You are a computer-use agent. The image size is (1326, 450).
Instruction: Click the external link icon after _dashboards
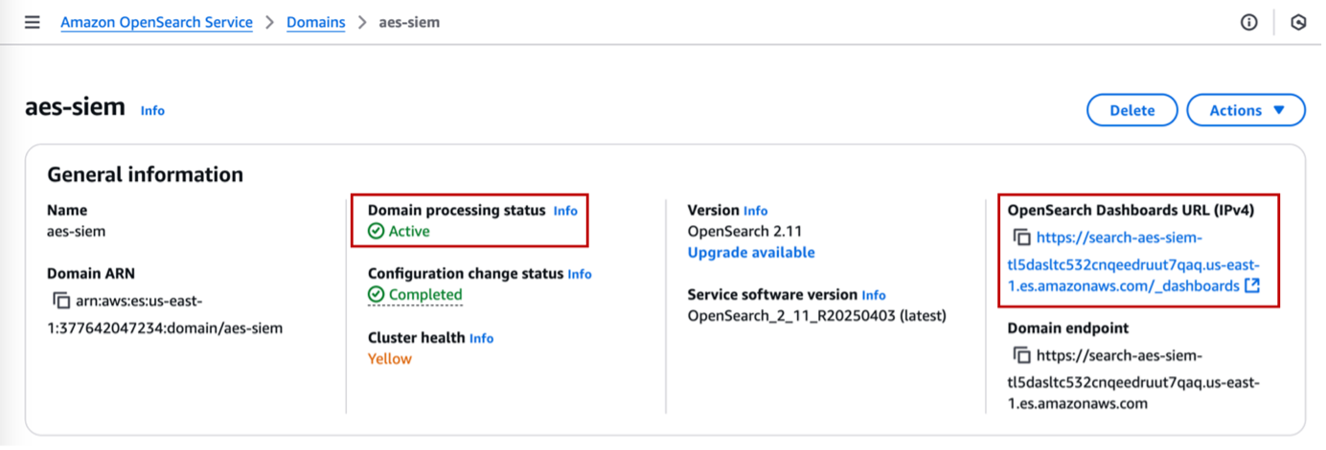point(1252,285)
